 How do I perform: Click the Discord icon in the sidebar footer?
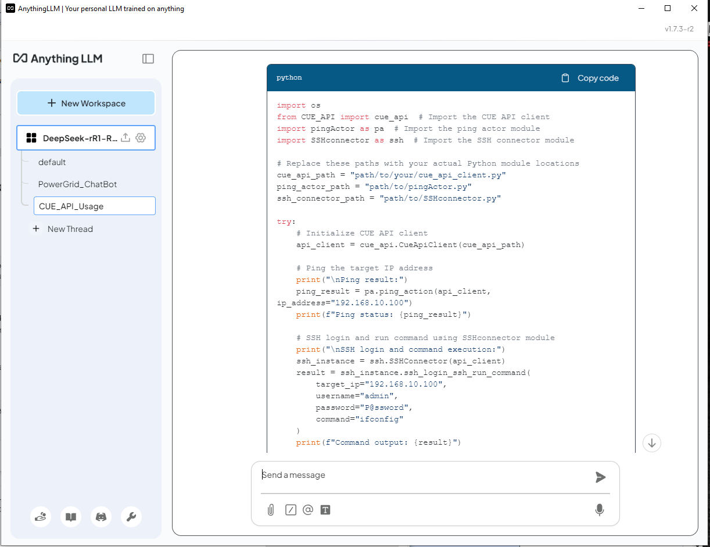[x=101, y=517]
